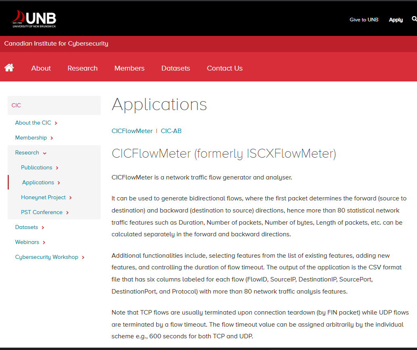Open the About menu
This screenshot has width=417, height=350.
(x=41, y=68)
